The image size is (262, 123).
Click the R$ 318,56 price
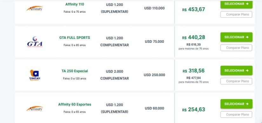click(193, 71)
